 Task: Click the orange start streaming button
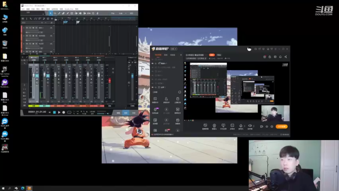coord(281,126)
